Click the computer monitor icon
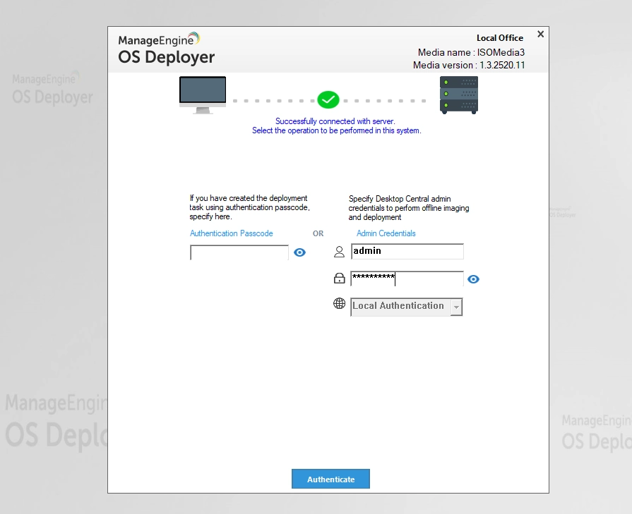Screen dimensions: 632x514 pyautogui.click(x=203, y=95)
